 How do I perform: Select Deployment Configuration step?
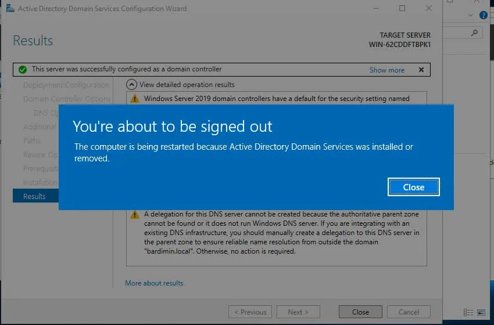(x=66, y=85)
